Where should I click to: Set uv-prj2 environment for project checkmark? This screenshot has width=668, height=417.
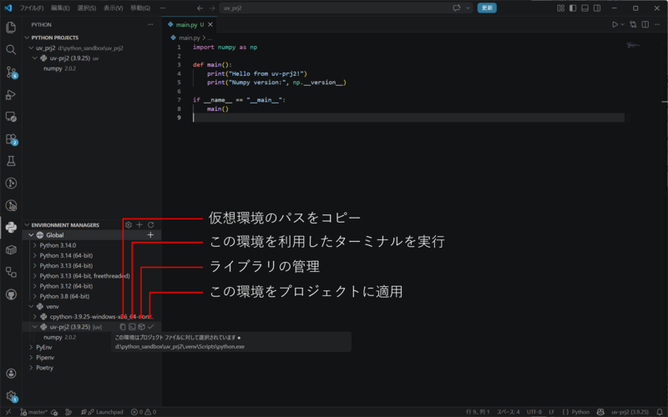[x=151, y=327]
